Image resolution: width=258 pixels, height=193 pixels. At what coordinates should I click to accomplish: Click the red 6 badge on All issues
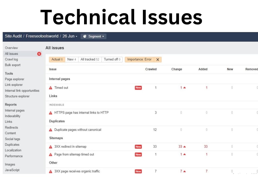(x=39, y=54)
